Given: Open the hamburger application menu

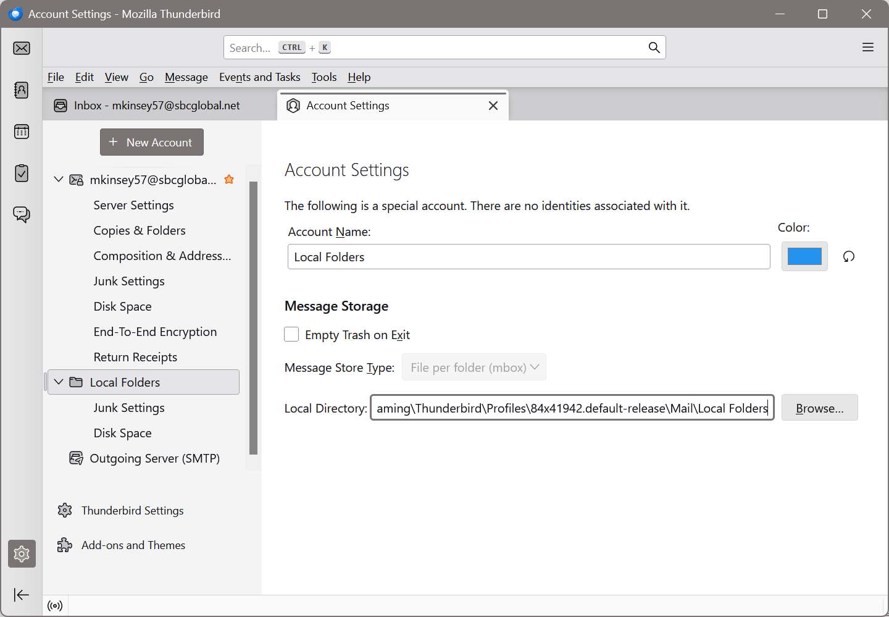Looking at the screenshot, I should (867, 48).
